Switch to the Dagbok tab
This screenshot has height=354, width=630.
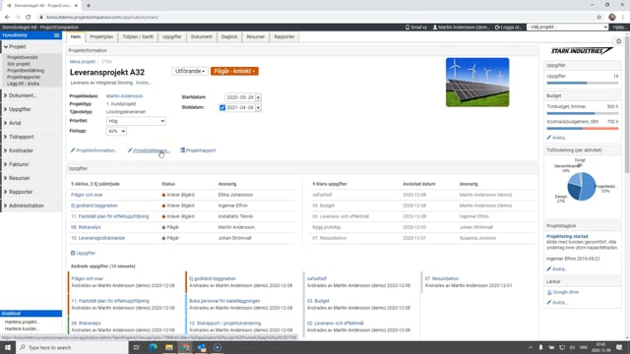click(229, 36)
